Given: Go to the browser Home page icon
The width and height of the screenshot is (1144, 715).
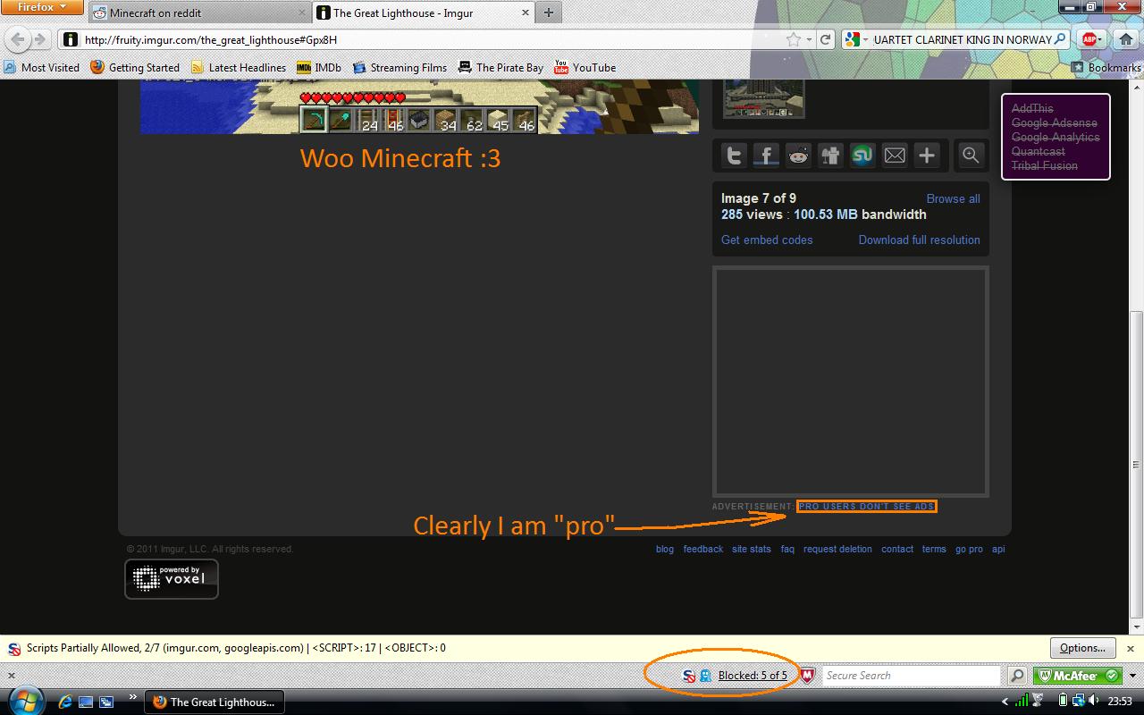Looking at the screenshot, I should coord(1125,39).
